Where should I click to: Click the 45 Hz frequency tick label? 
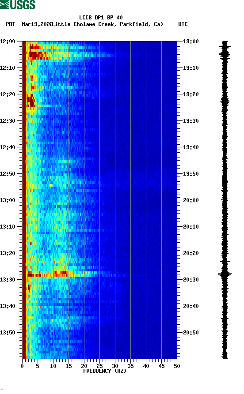click(161, 366)
